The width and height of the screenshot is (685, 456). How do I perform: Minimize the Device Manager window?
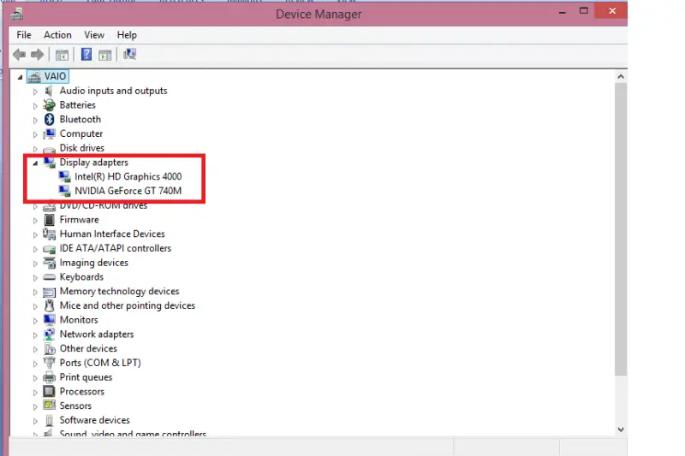(563, 12)
